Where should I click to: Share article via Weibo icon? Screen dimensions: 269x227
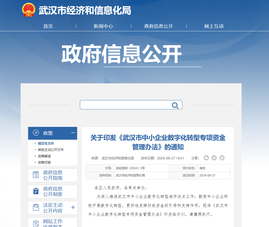click(214, 158)
